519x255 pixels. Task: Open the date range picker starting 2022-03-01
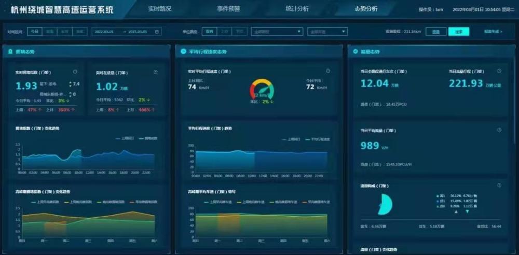point(127,32)
